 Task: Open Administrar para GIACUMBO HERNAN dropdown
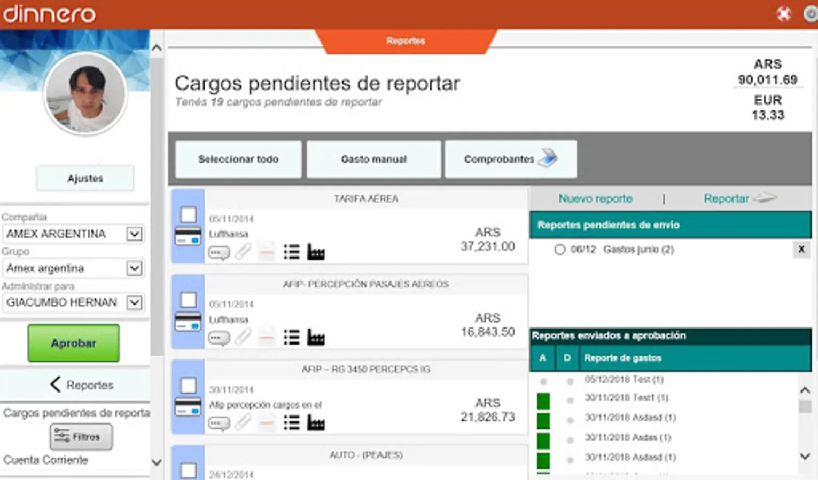click(x=74, y=302)
